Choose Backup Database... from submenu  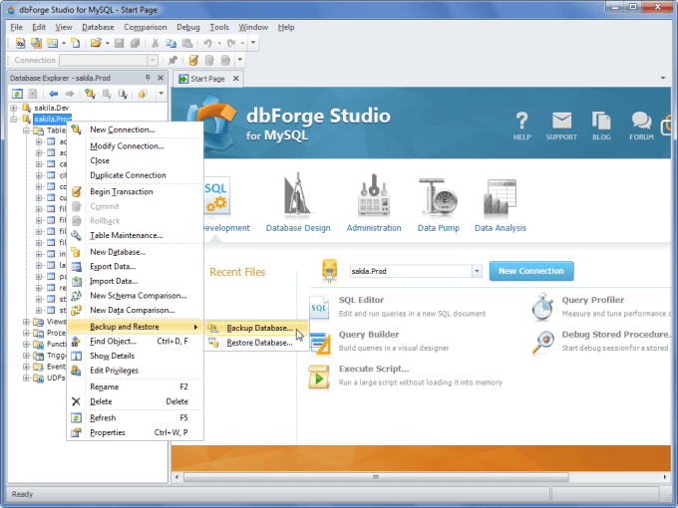point(257,328)
